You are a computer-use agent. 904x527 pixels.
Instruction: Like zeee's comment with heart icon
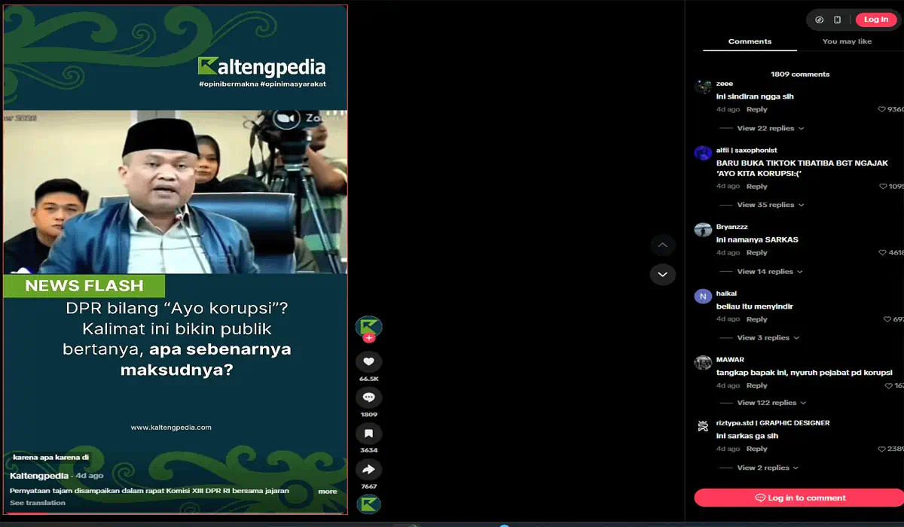click(x=882, y=110)
